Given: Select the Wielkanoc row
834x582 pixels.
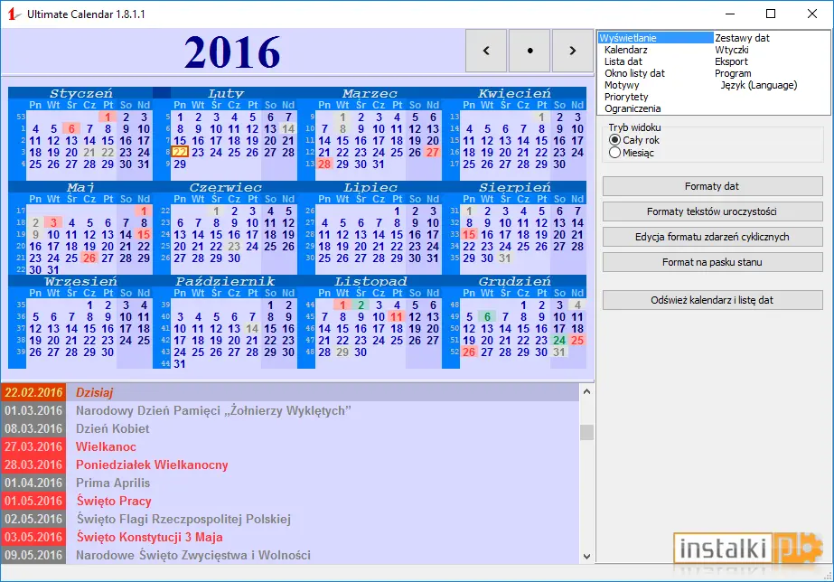Looking at the screenshot, I should point(290,446).
